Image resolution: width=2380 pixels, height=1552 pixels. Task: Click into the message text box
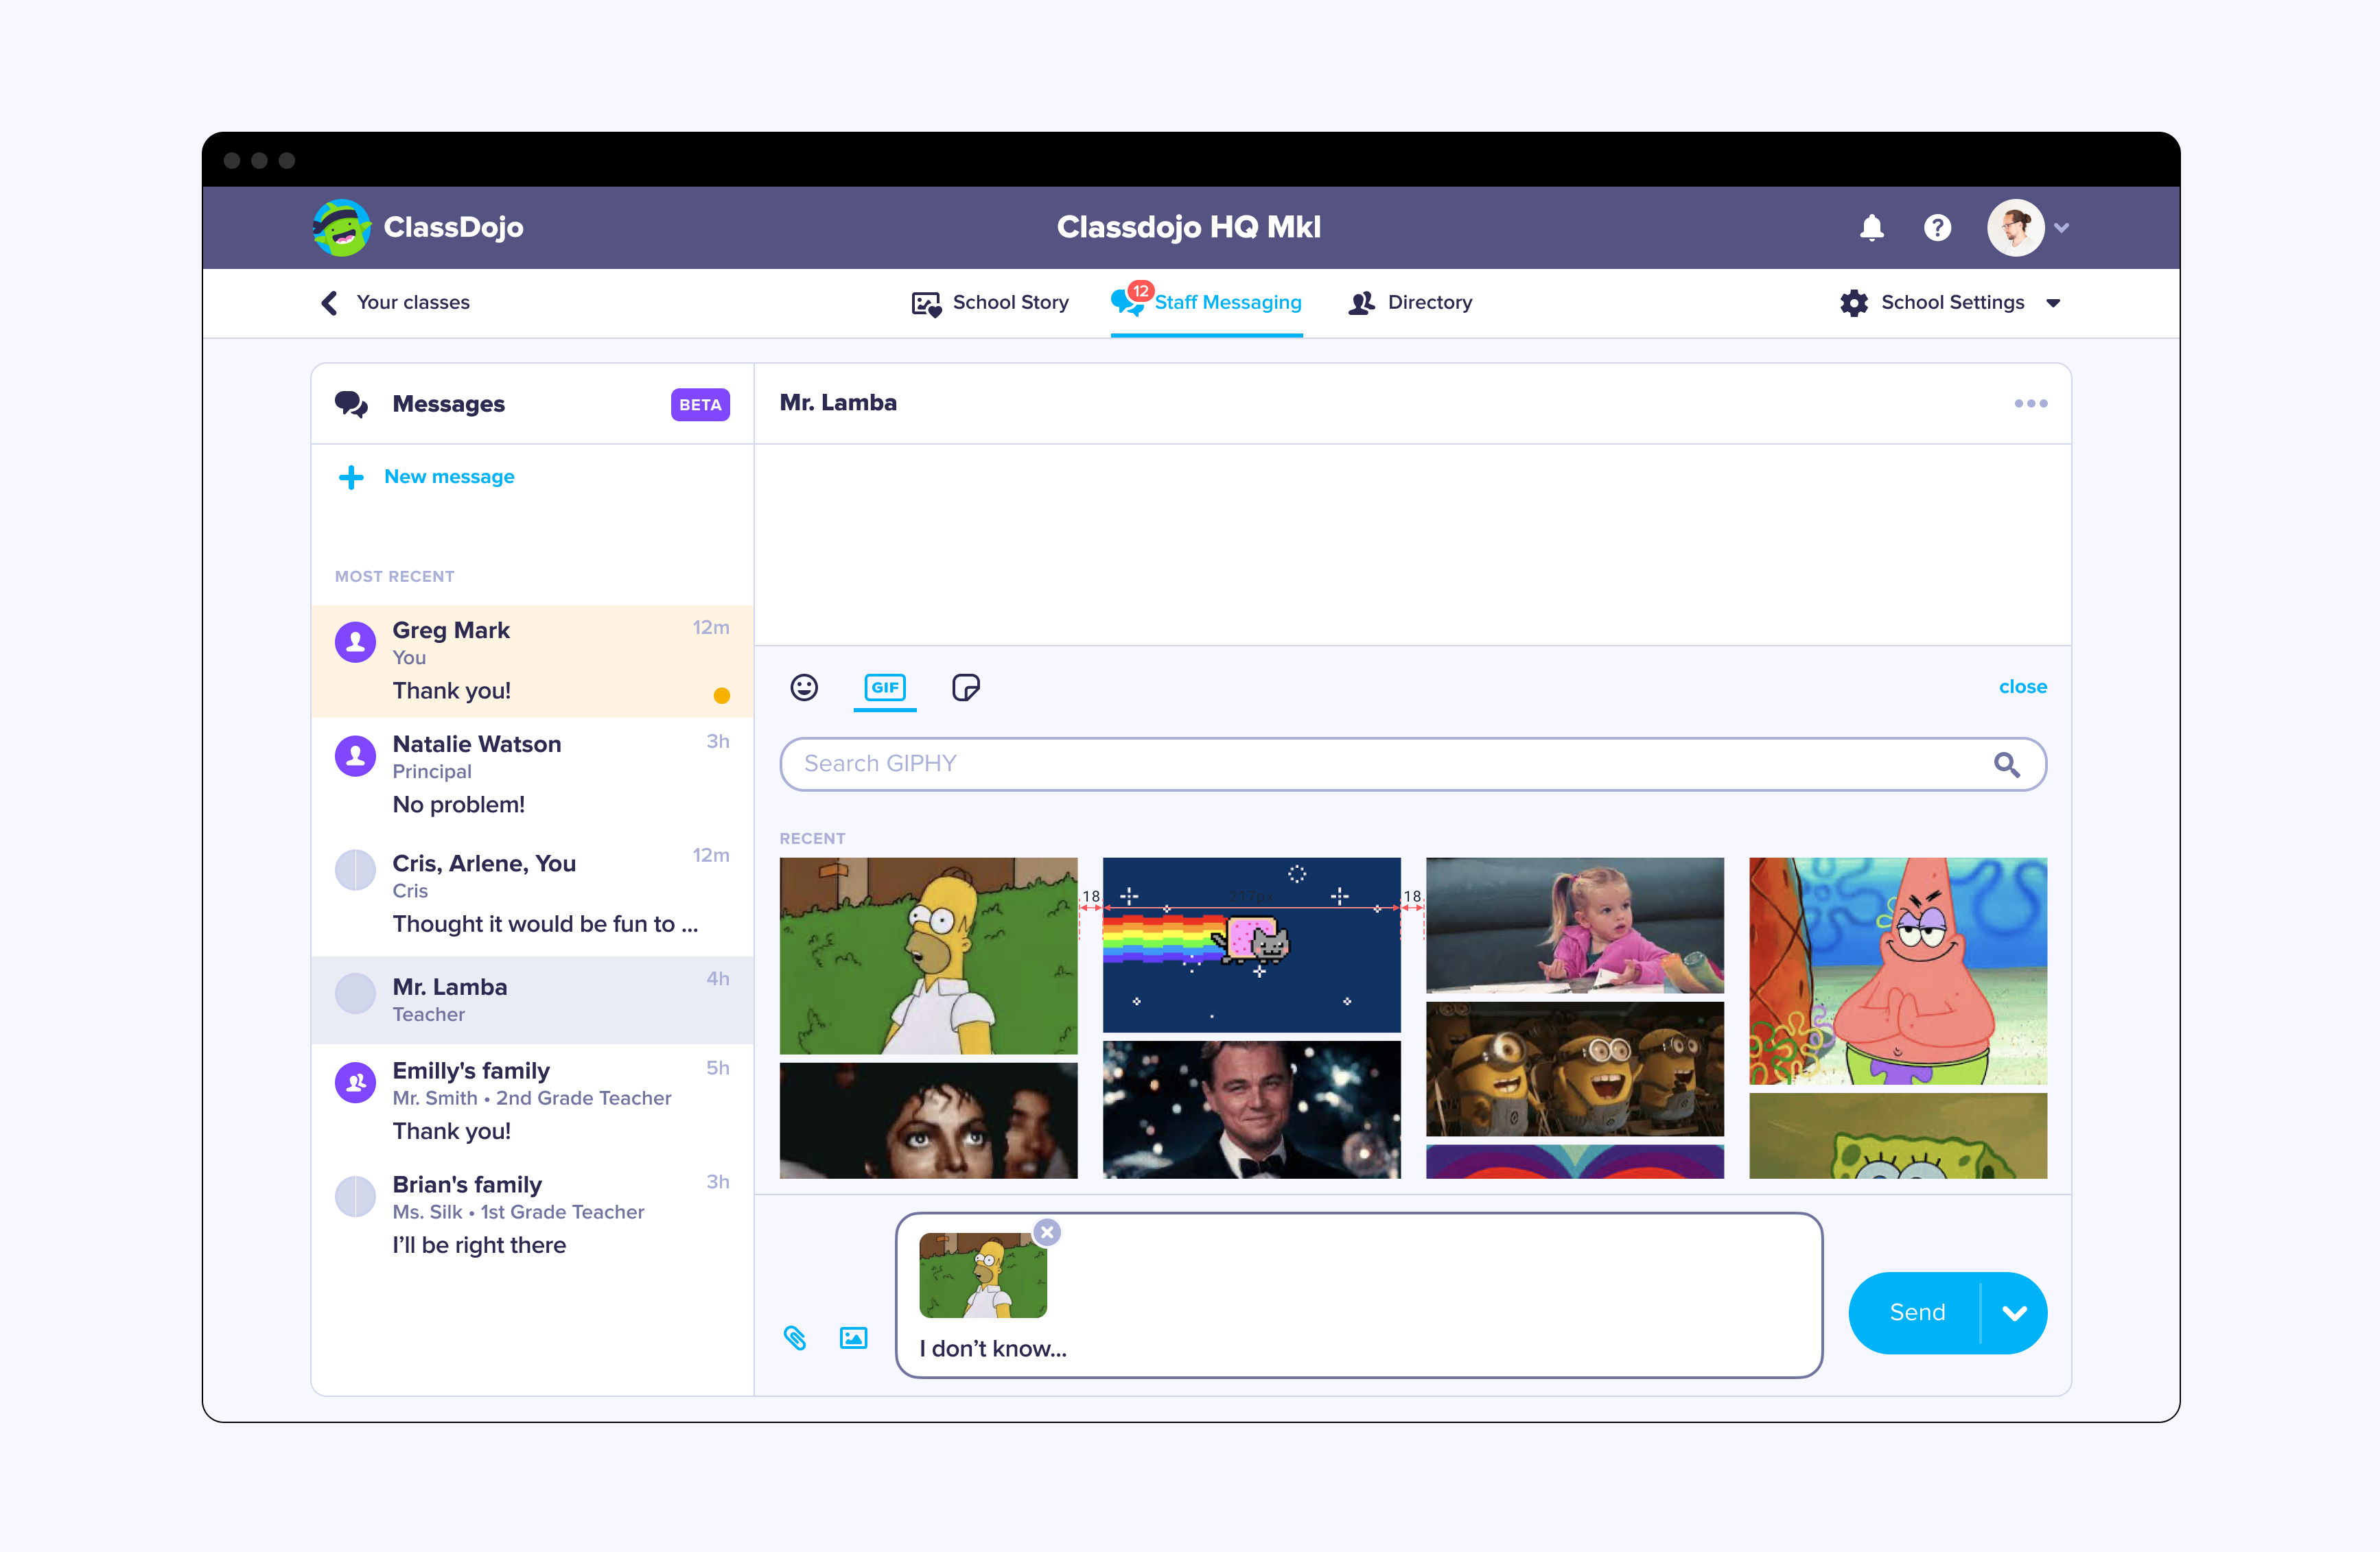(x=1358, y=1296)
